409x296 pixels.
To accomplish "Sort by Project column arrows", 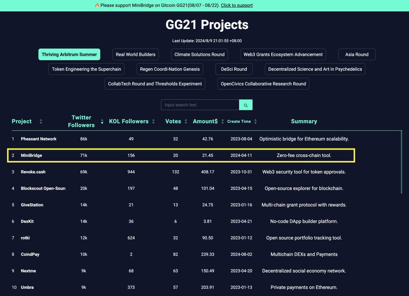I will click(x=41, y=121).
